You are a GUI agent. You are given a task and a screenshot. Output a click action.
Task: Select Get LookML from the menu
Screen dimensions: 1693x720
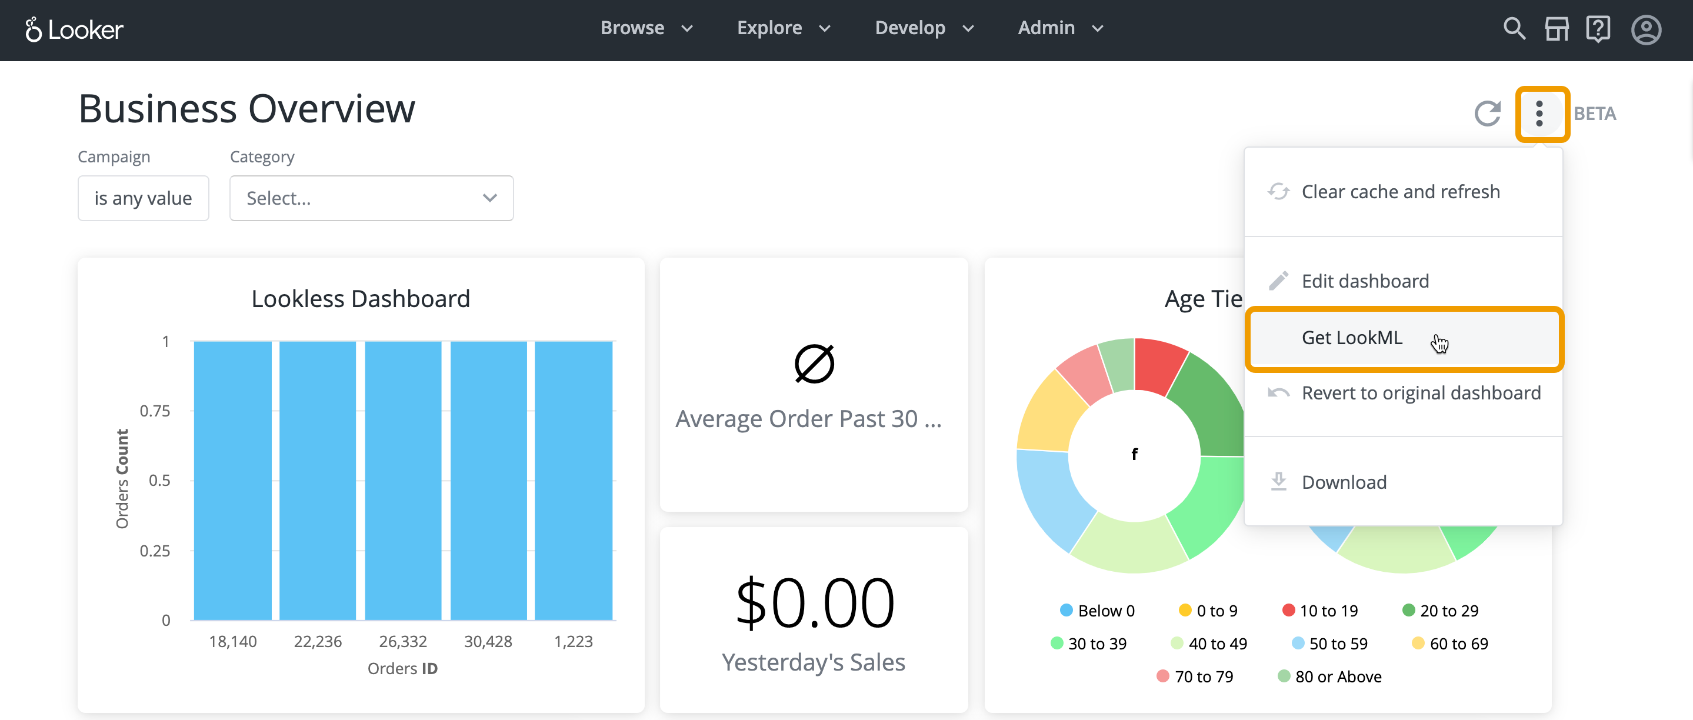tap(1351, 338)
